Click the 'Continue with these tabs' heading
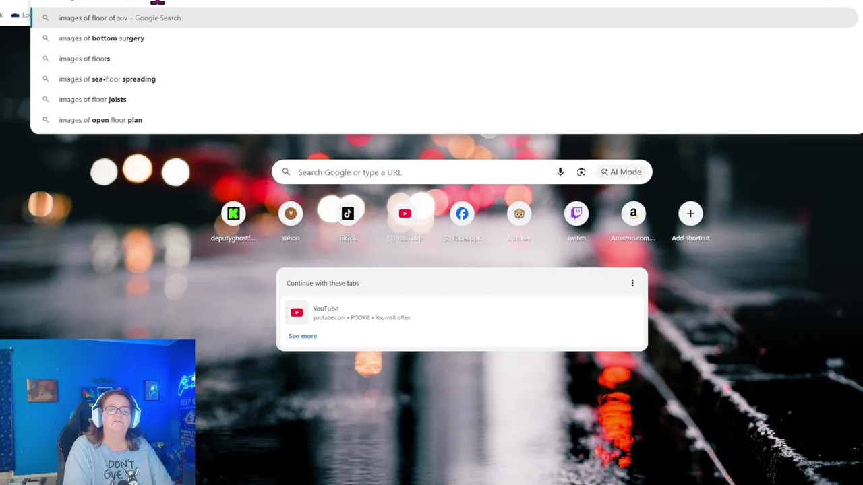The height and width of the screenshot is (485, 863). coord(323,283)
